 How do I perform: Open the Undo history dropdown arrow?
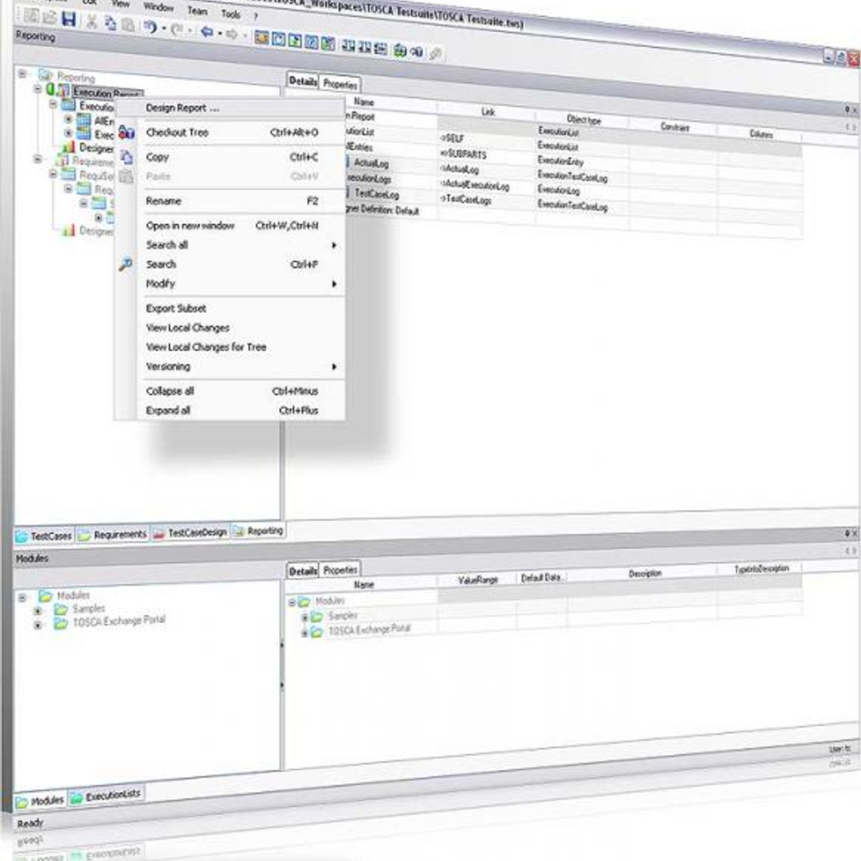click(x=164, y=29)
